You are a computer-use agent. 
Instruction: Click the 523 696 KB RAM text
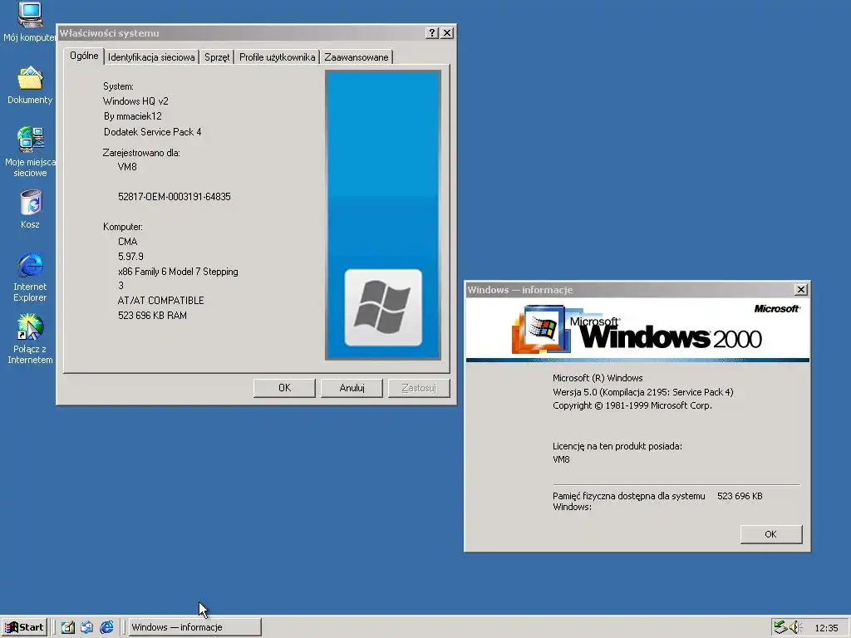click(x=153, y=315)
